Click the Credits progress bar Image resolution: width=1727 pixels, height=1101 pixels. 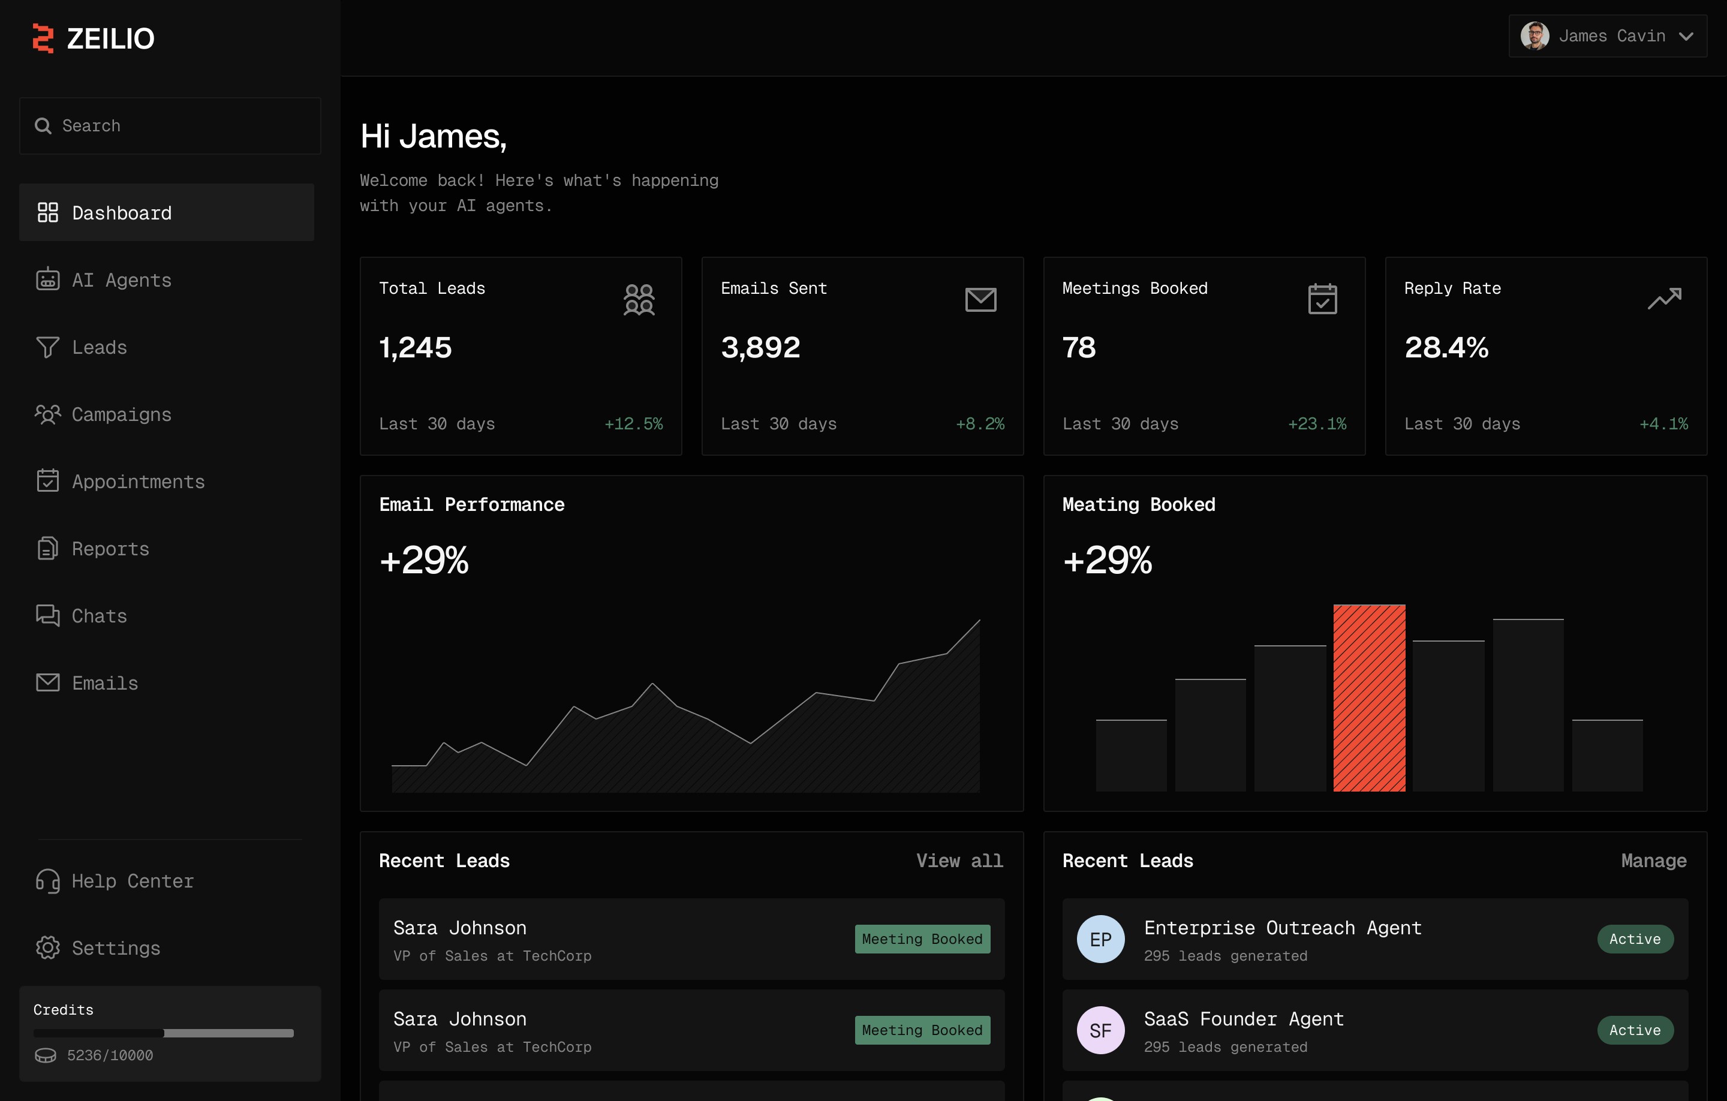[x=164, y=1033]
